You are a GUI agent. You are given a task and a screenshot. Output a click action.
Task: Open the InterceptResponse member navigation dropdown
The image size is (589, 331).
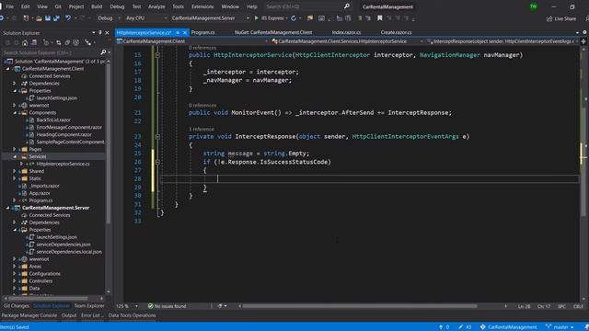point(502,41)
